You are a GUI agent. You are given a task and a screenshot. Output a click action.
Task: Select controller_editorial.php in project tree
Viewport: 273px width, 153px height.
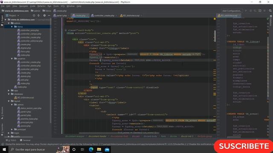coord(30,41)
